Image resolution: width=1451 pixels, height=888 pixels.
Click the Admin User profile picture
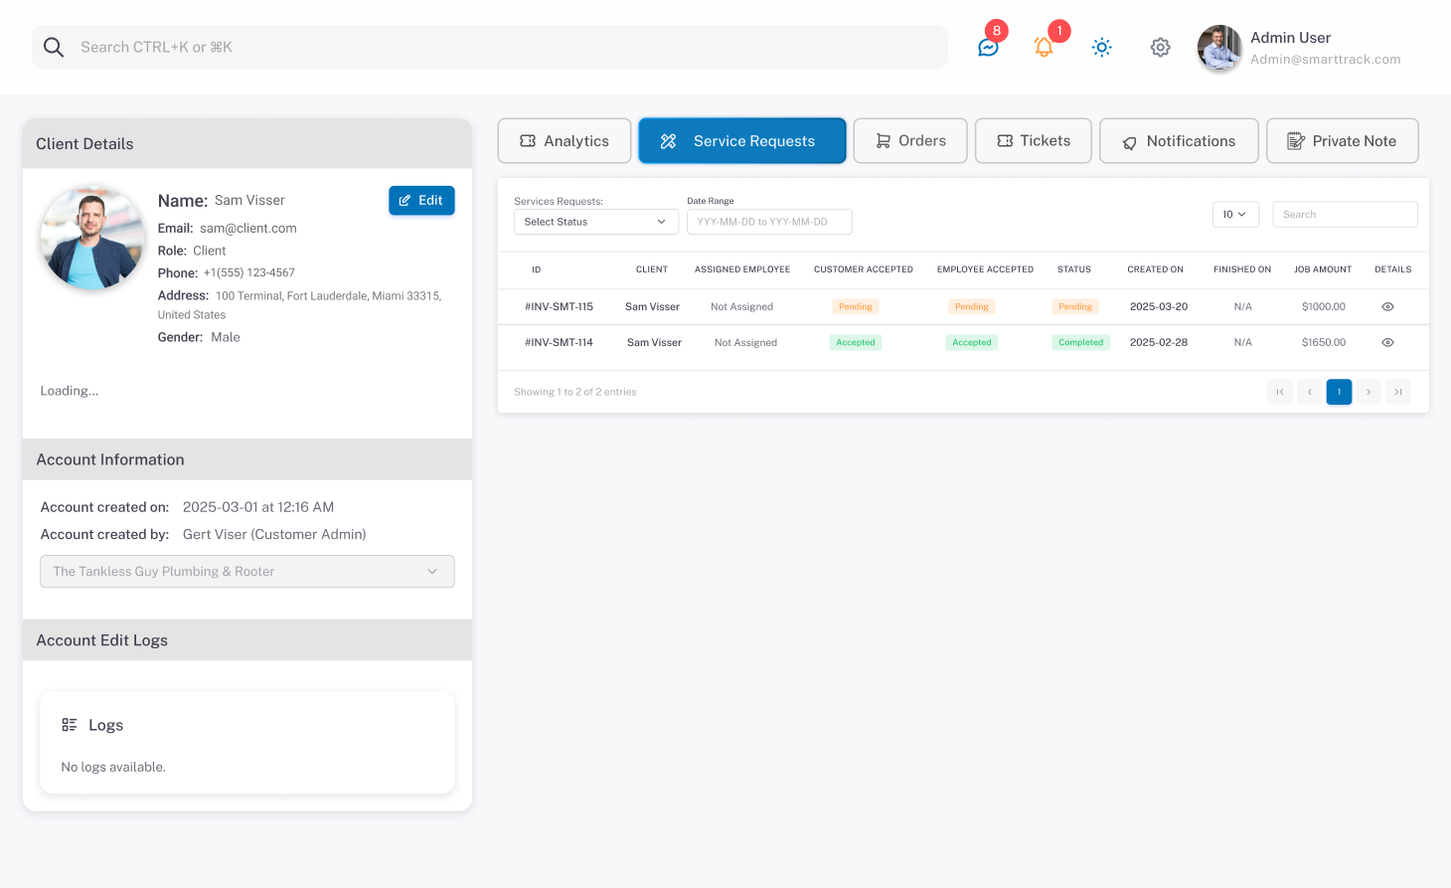coord(1218,48)
